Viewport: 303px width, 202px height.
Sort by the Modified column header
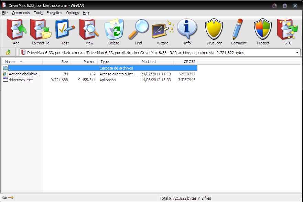tap(156, 62)
